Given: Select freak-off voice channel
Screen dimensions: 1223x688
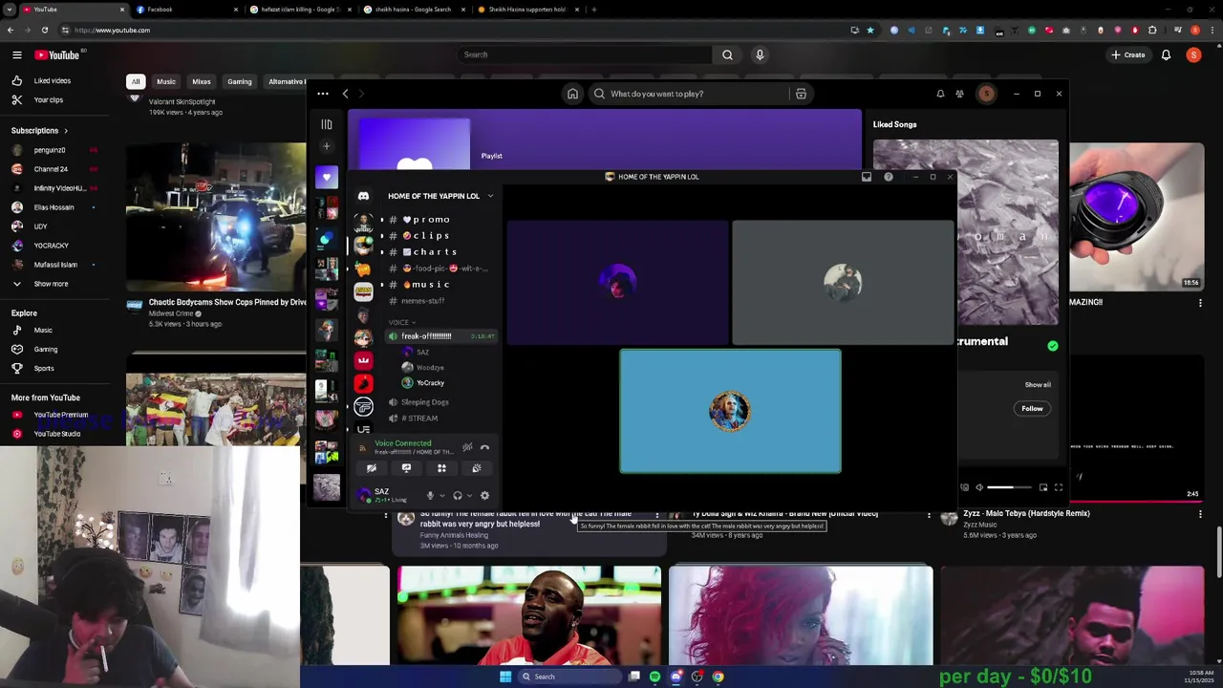Looking at the screenshot, I should click(x=441, y=336).
